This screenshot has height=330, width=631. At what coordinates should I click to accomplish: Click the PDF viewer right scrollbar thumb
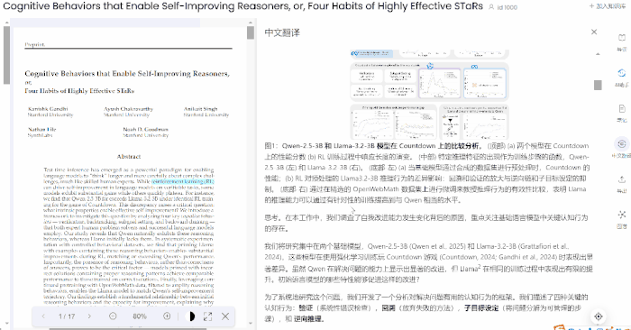251,32
